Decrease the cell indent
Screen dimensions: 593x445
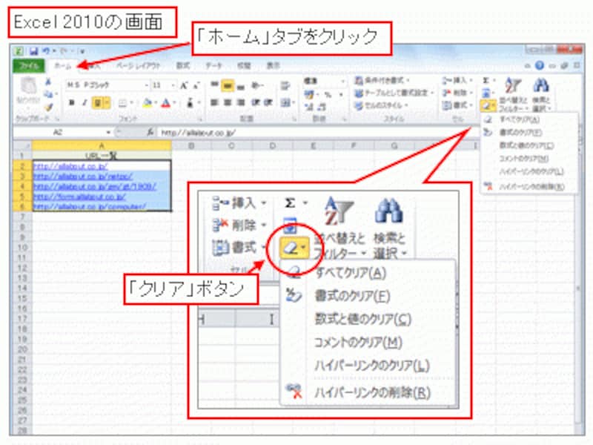coord(257,102)
